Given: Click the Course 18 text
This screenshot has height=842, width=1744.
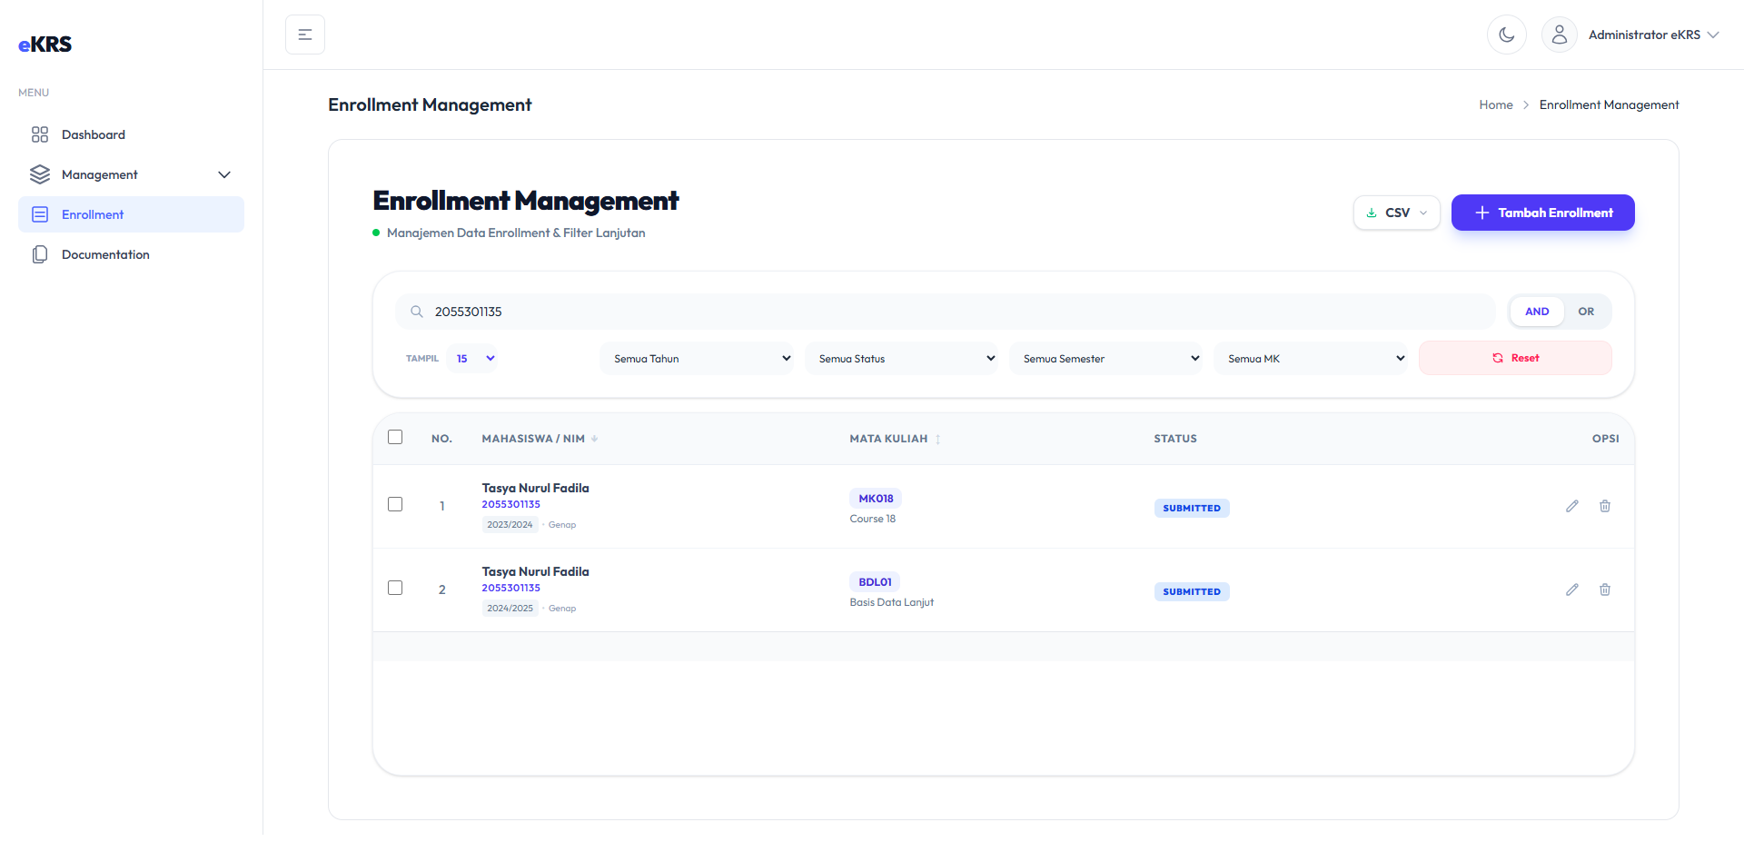Looking at the screenshot, I should tap(872, 520).
